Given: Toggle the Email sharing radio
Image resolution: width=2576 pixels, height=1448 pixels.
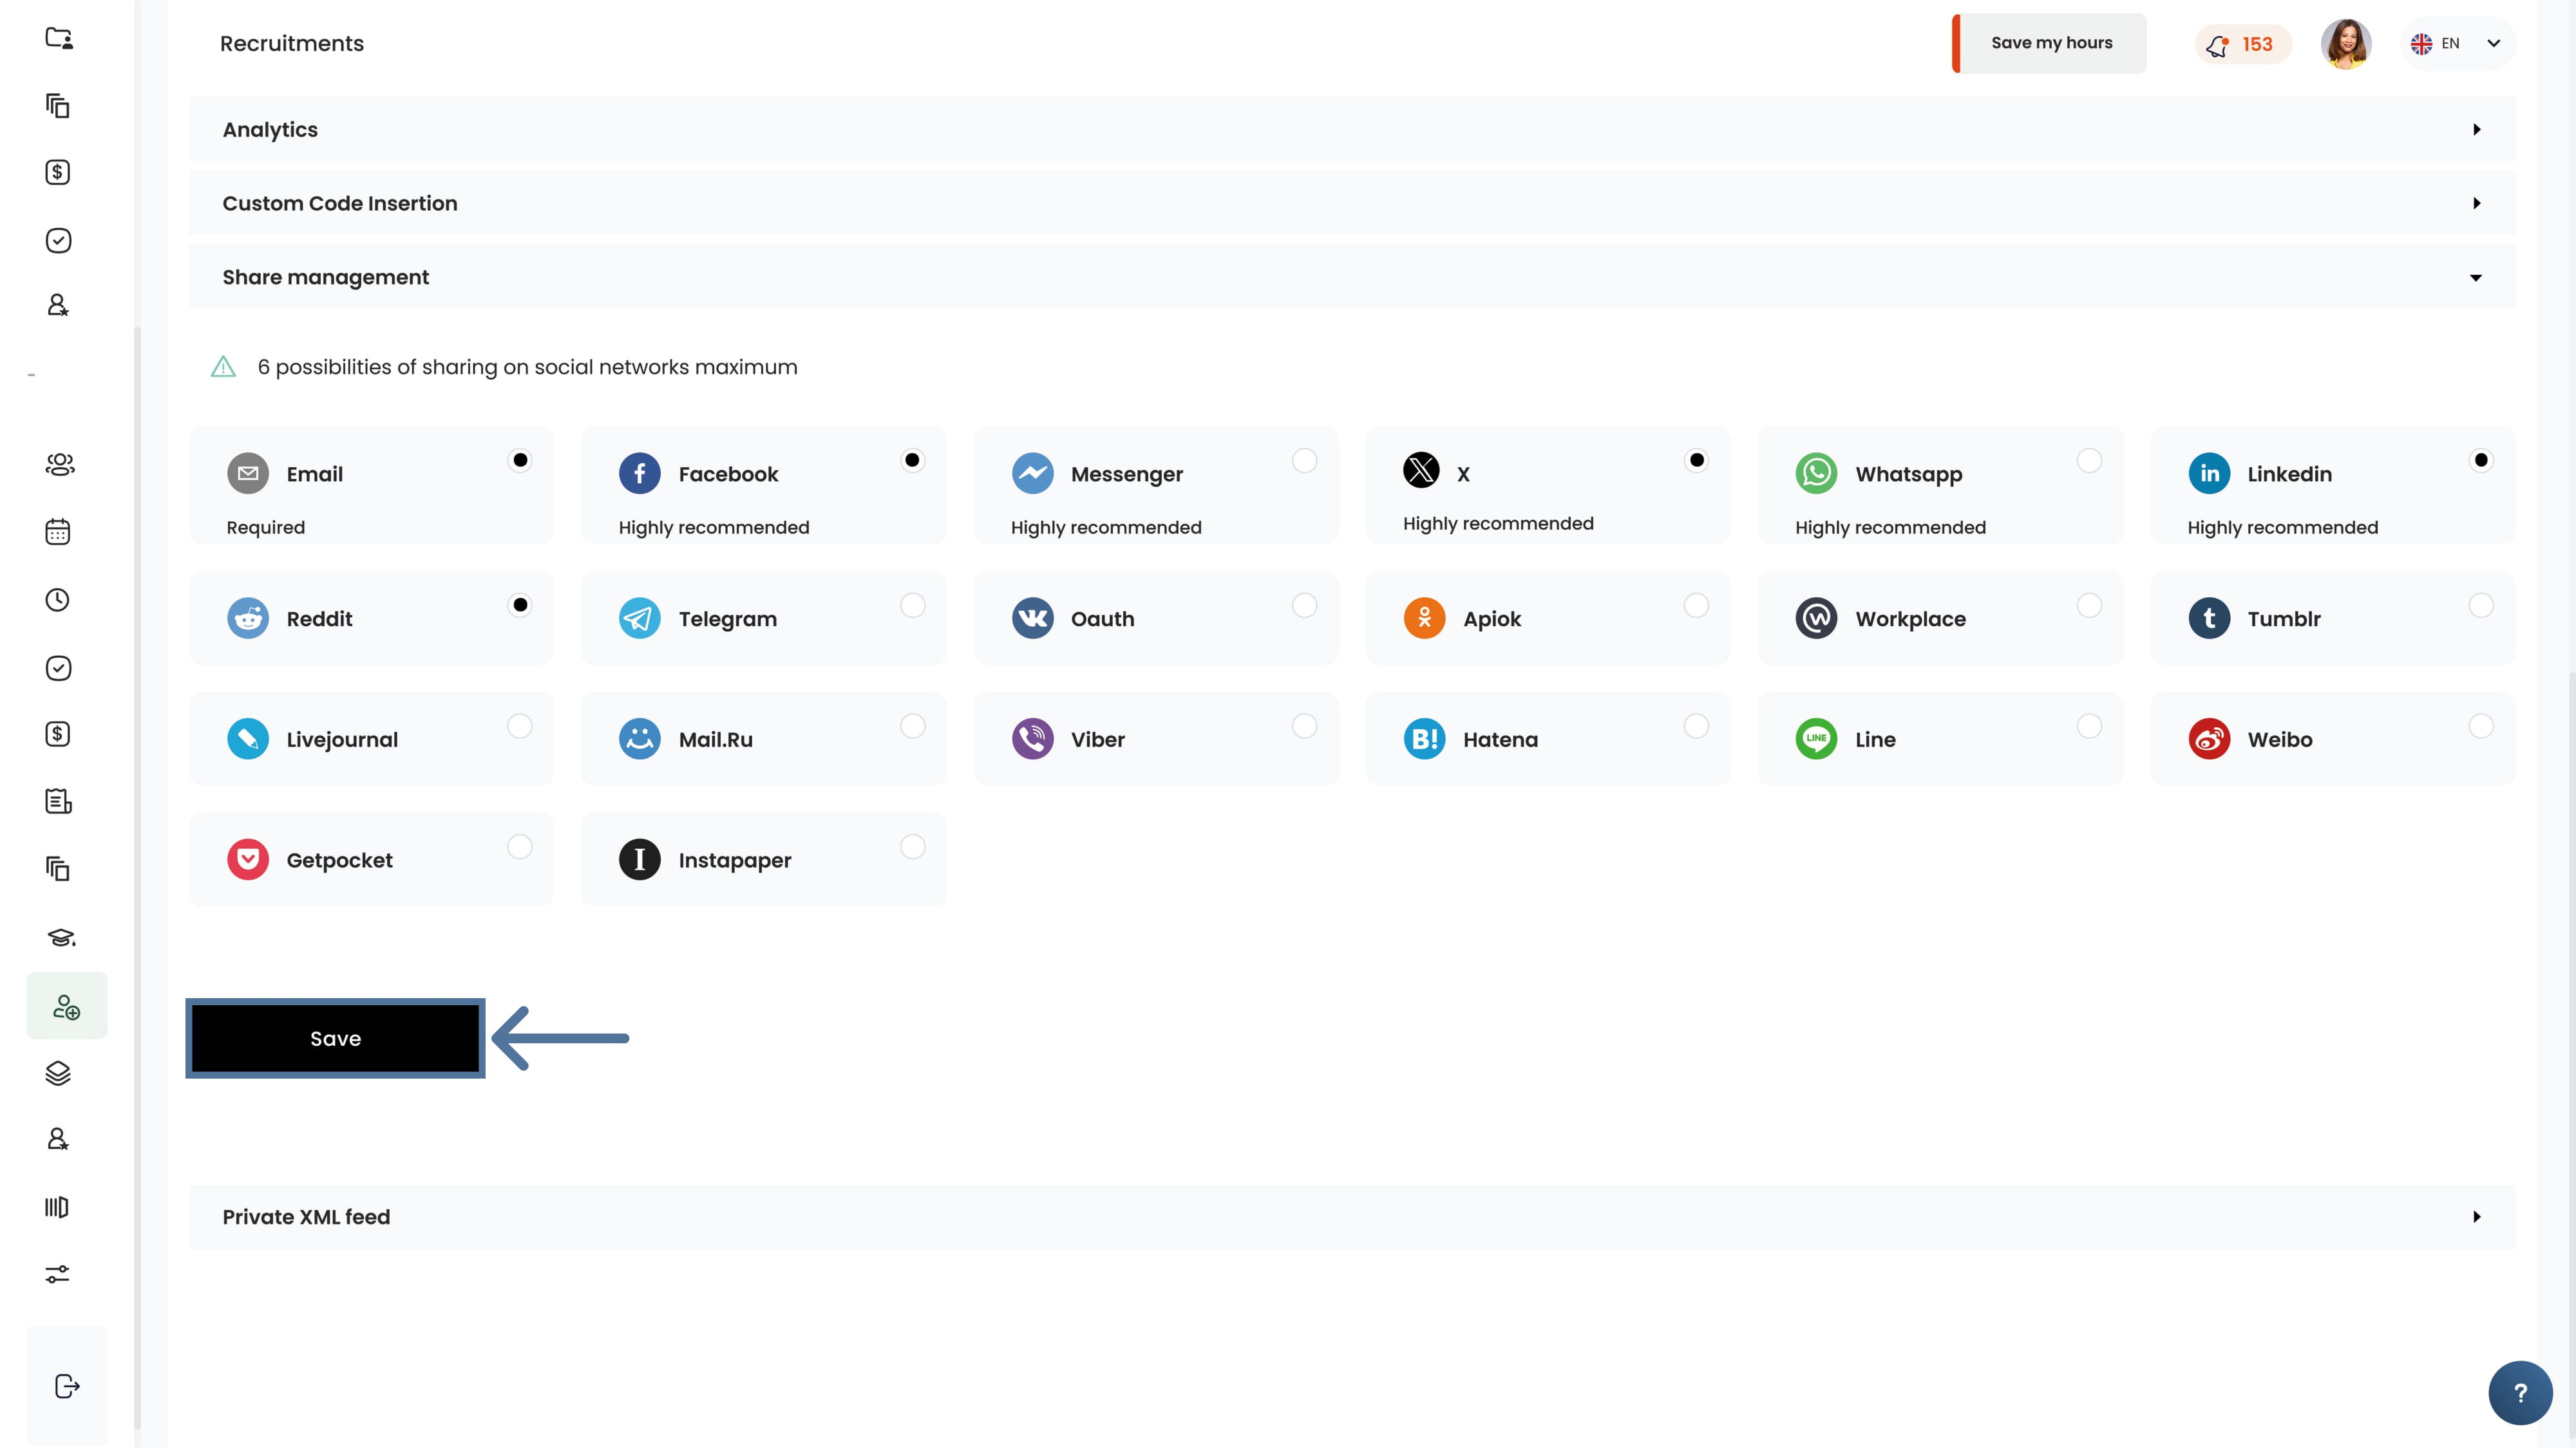Looking at the screenshot, I should (x=520, y=461).
